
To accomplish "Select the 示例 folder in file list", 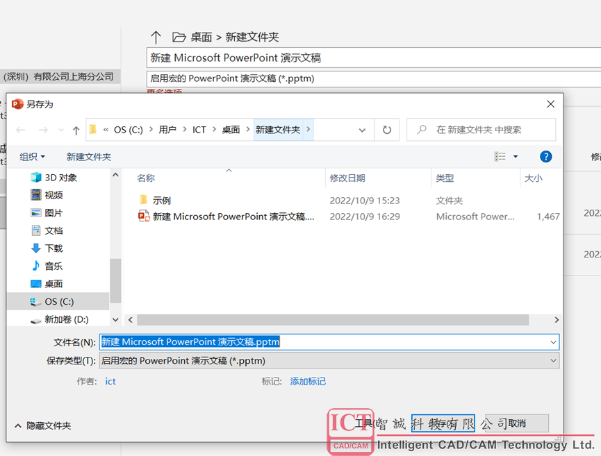I will pyautogui.click(x=161, y=201).
